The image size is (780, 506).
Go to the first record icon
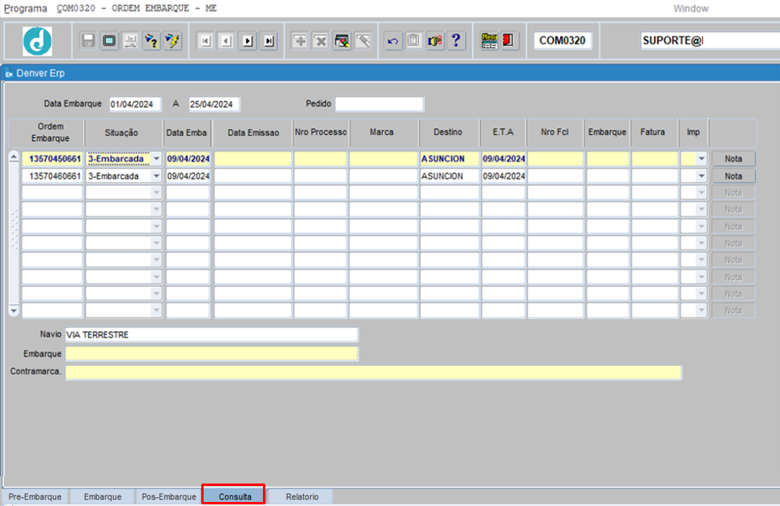[205, 41]
